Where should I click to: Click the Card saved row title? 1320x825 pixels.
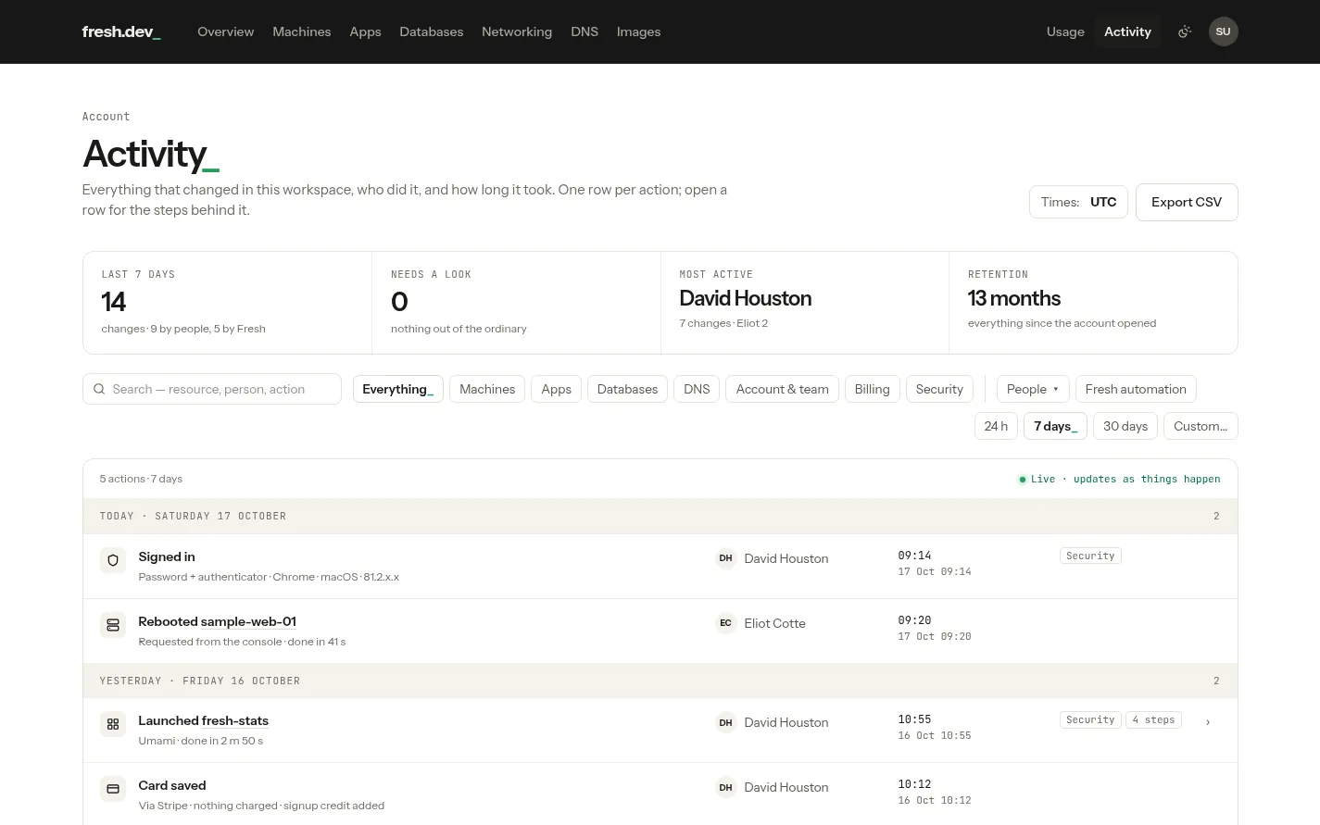click(172, 785)
